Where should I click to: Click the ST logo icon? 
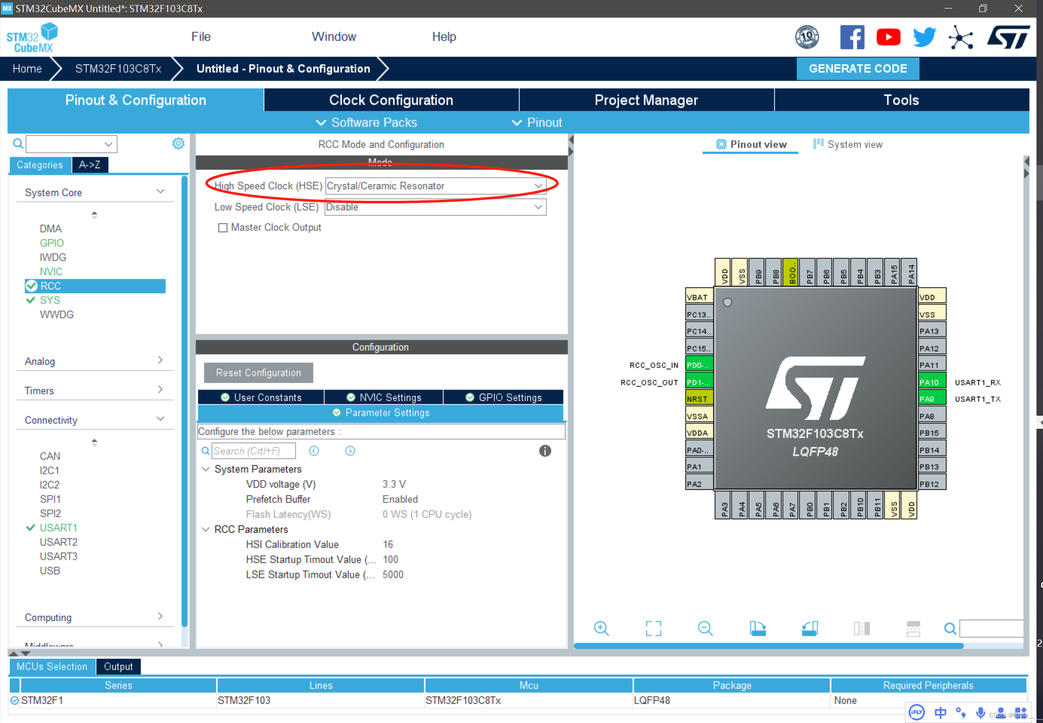pos(1008,37)
